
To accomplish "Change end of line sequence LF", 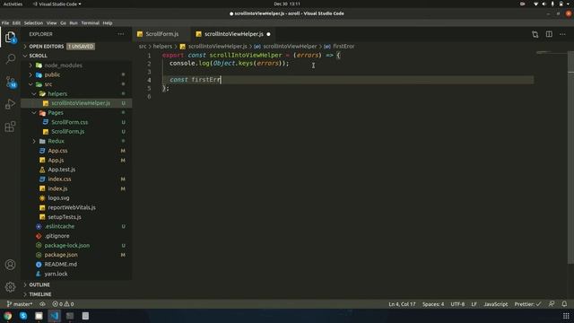I will 474,304.
